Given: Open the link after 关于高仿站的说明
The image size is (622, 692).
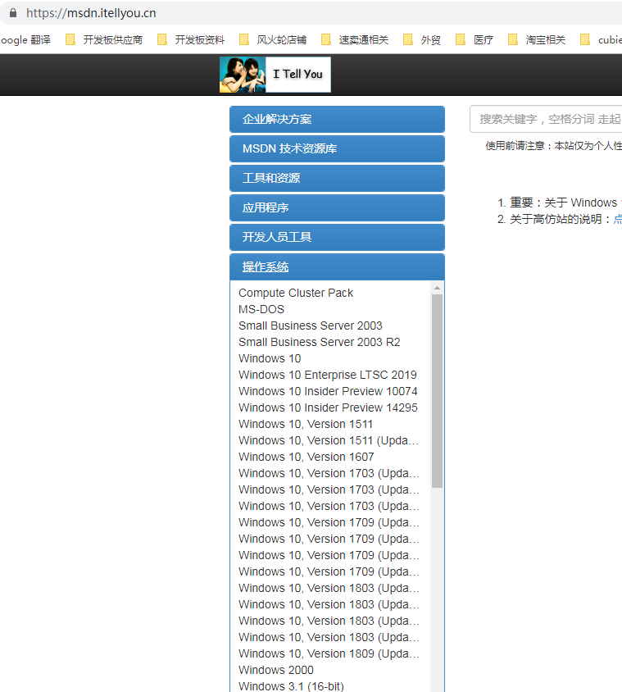Looking at the screenshot, I should pyautogui.click(x=618, y=220).
